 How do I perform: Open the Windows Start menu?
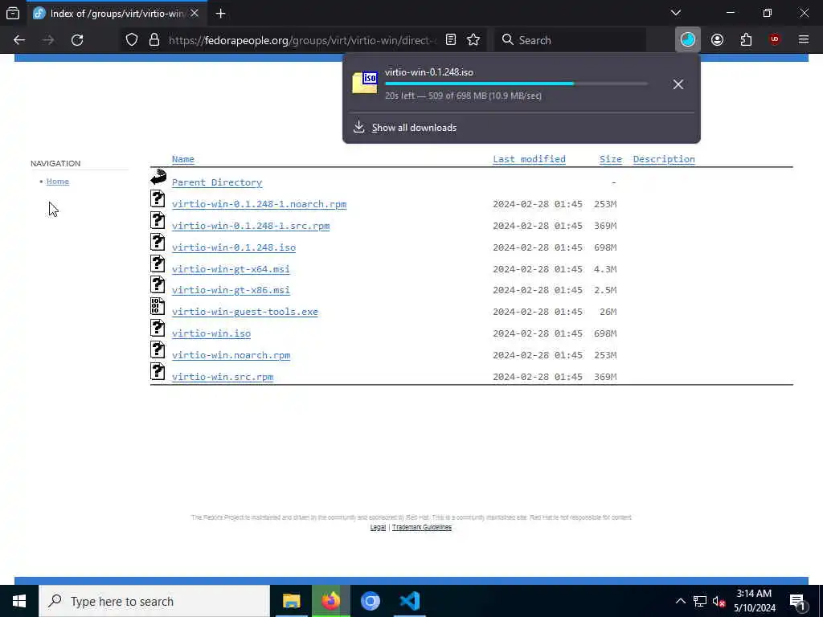tap(19, 601)
